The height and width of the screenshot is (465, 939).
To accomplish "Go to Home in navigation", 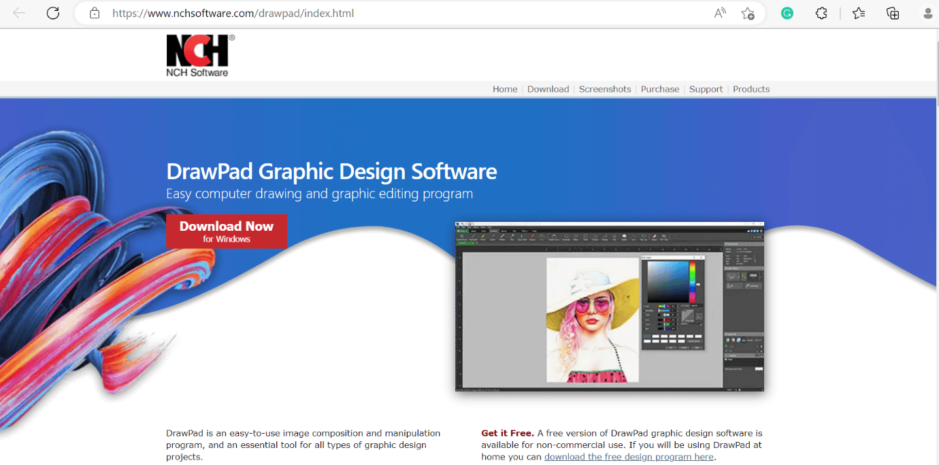I will 505,89.
